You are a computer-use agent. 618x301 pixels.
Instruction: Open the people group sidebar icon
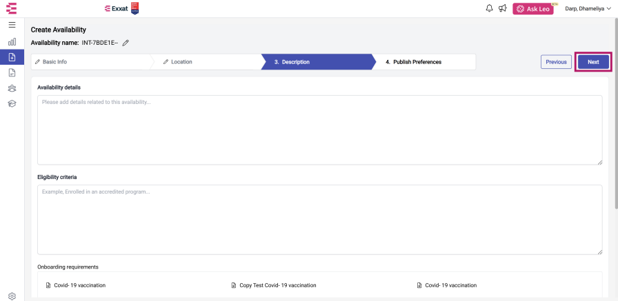pyautogui.click(x=12, y=88)
